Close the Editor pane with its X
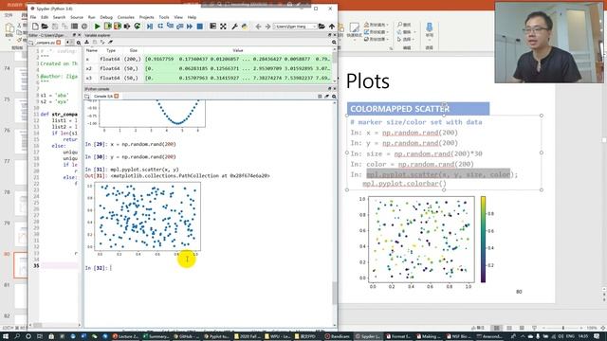The image size is (607, 341). pos(80,35)
